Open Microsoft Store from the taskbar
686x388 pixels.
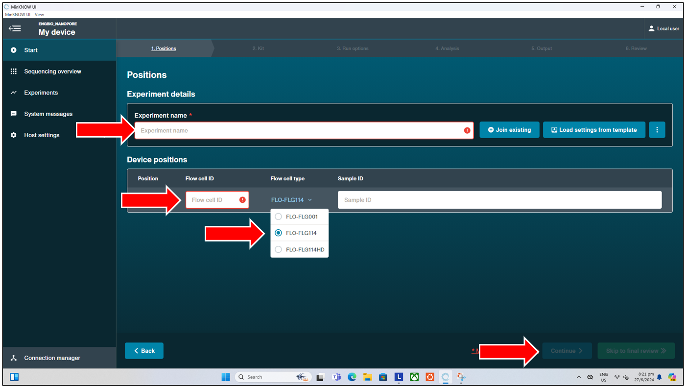coord(383,377)
